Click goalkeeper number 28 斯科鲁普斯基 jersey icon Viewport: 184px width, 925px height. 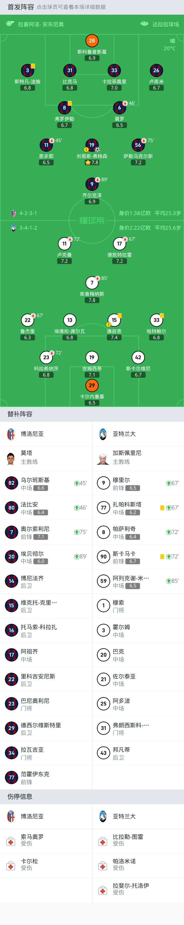coord(92,41)
